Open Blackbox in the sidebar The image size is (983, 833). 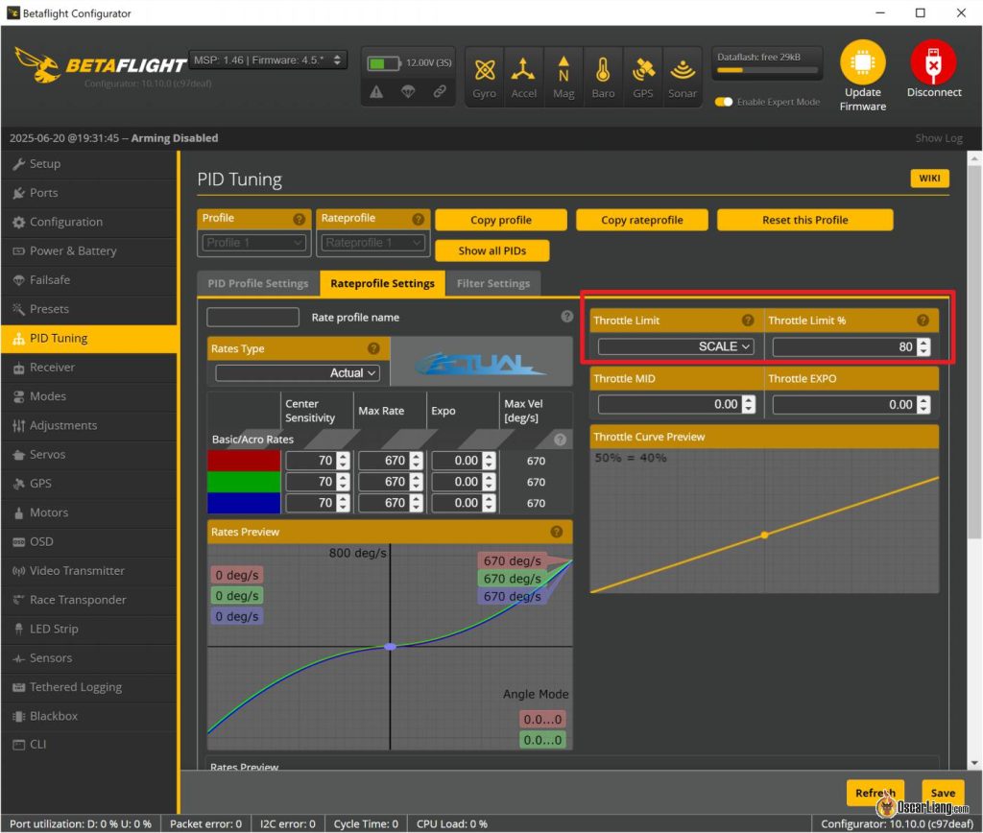pos(89,716)
